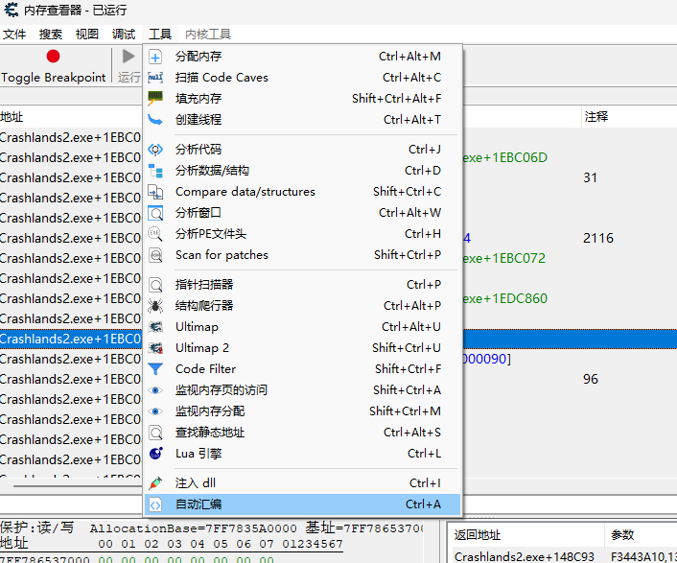The height and width of the screenshot is (563, 677).
Task: Click the 分析代码 icon
Action: pyautogui.click(x=155, y=150)
